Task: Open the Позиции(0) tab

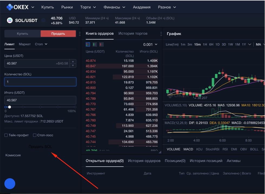Action: pos(175,161)
